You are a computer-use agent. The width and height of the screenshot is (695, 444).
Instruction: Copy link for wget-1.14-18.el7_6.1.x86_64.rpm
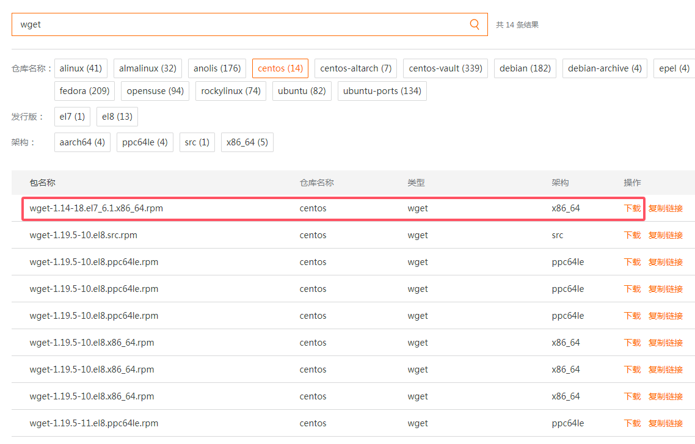(666, 208)
